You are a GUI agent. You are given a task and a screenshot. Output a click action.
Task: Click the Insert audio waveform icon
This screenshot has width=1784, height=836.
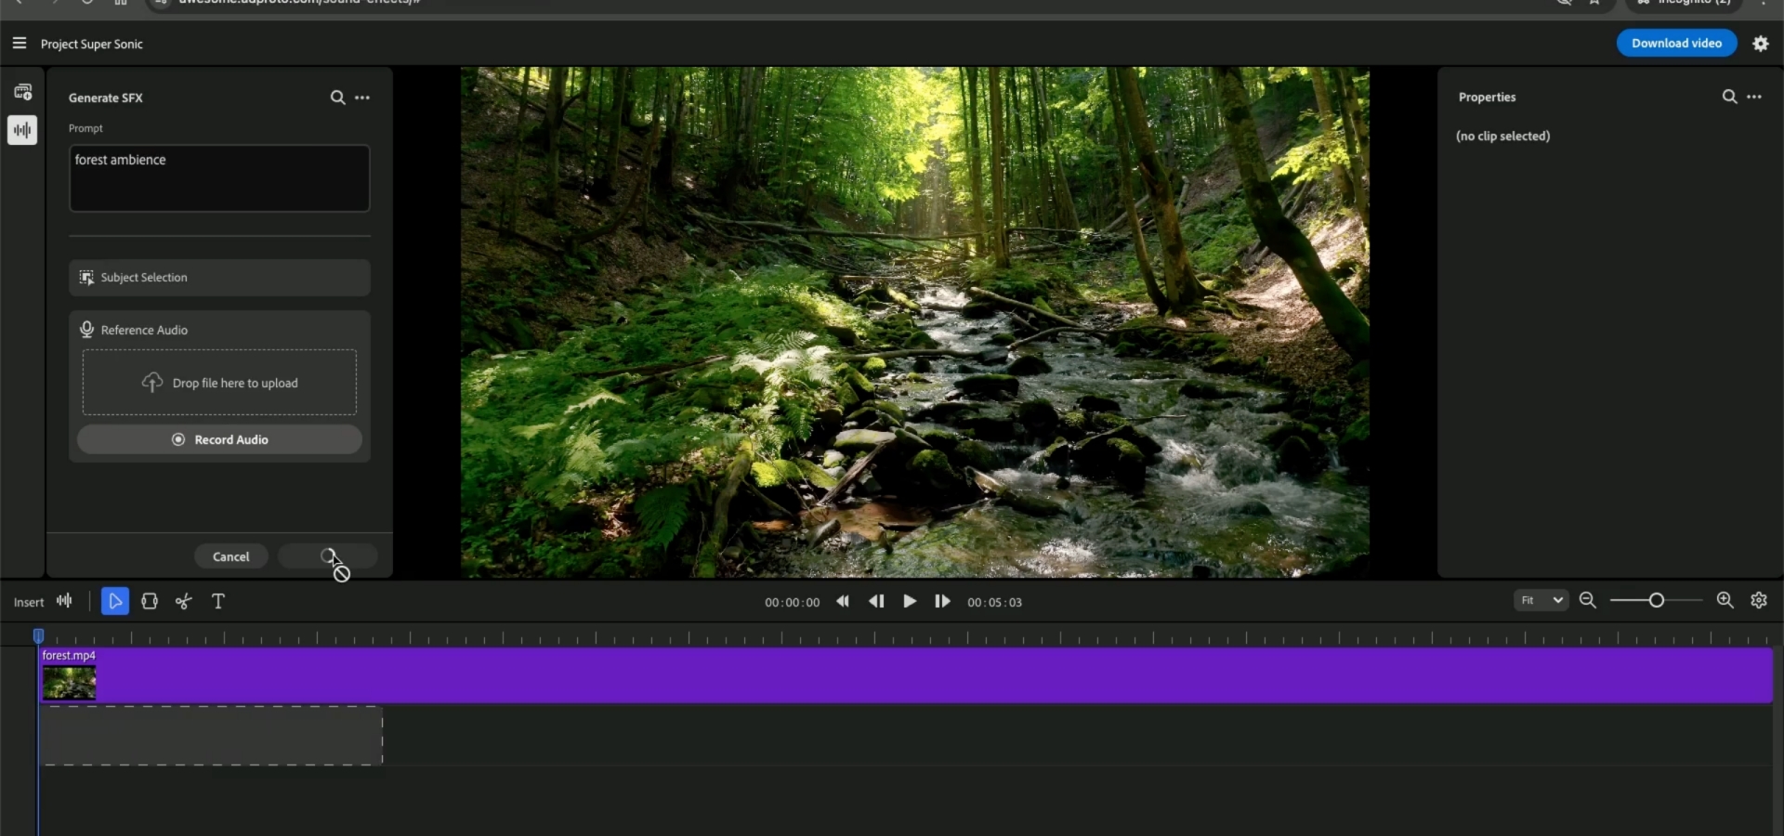pyautogui.click(x=64, y=601)
